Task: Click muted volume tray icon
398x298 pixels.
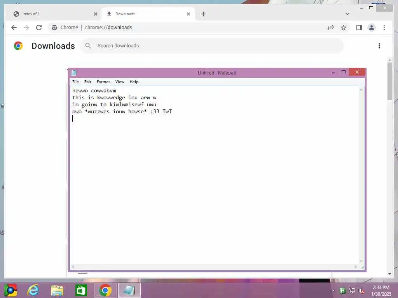Action: [361, 291]
